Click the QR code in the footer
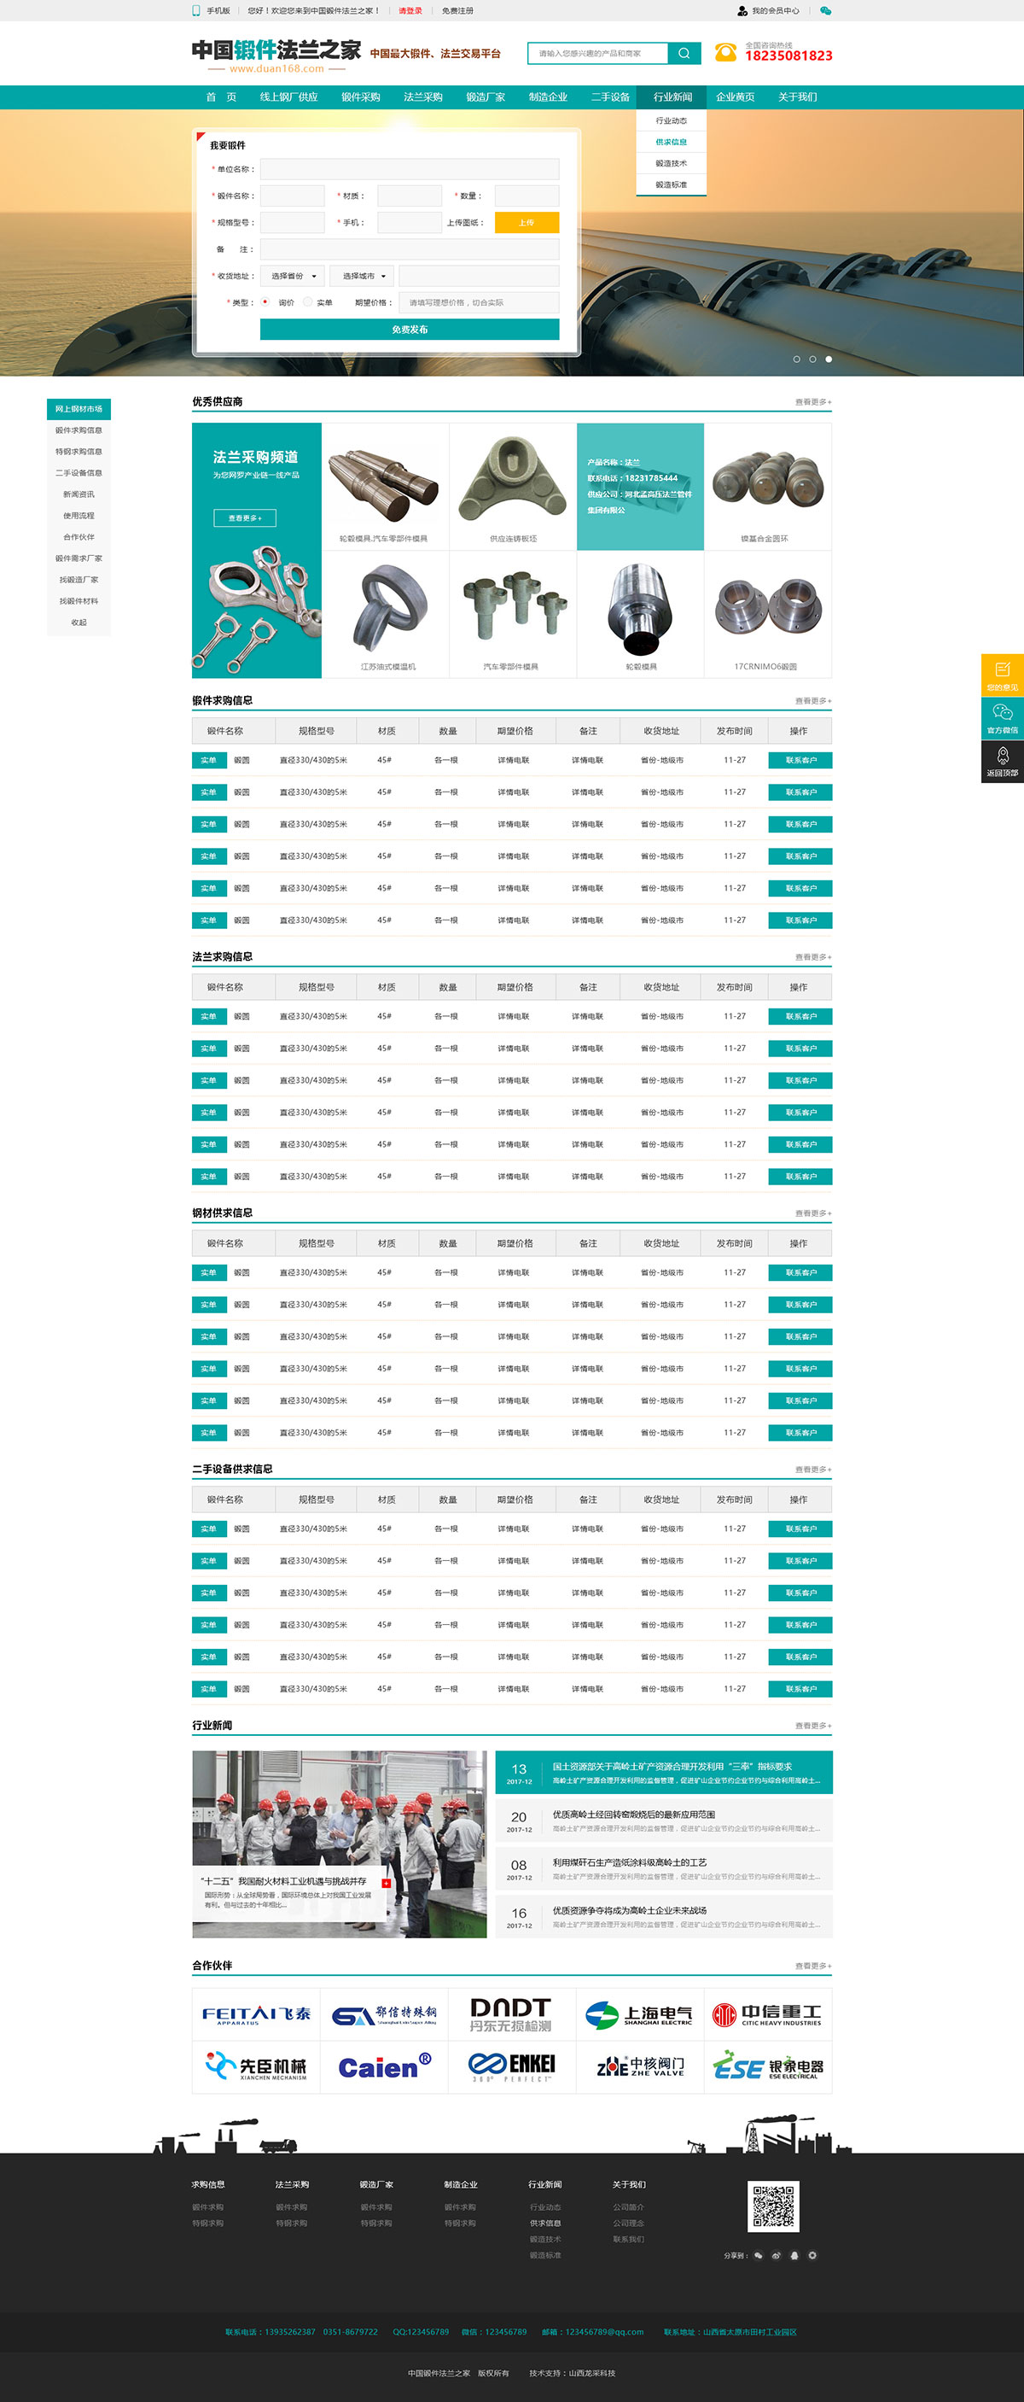This screenshot has height=2402, width=1024. [x=773, y=2206]
